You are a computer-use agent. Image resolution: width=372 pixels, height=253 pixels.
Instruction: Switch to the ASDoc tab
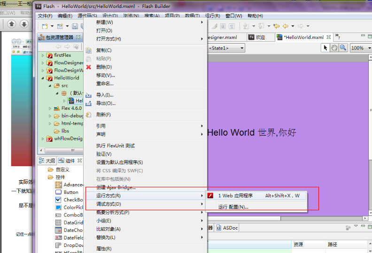tap(227, 228)
